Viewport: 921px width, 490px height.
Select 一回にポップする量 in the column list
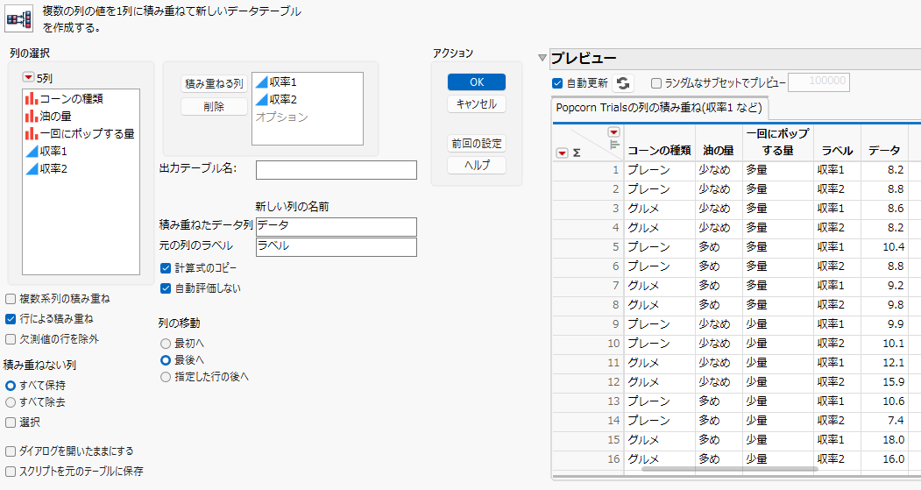click(81, 134)
